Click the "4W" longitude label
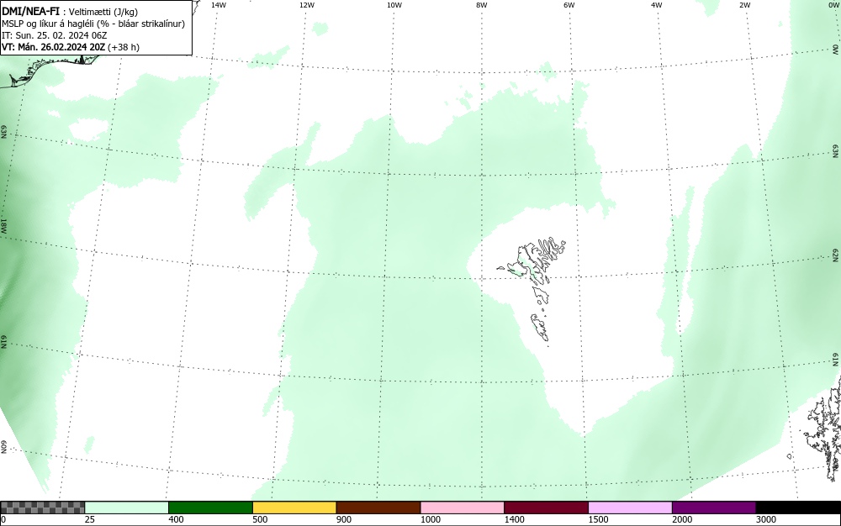Image resolution: width=841 pixels, height=526 pixels. point(657,5)
